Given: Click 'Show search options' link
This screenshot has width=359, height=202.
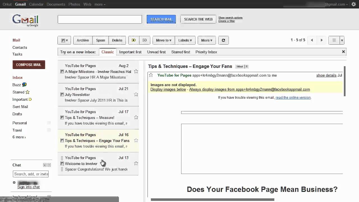Looking at the screenshot, I should click(x=231, y=18).
